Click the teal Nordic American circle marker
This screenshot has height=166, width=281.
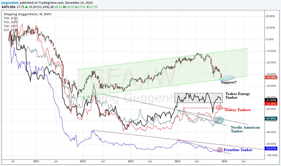219,120
